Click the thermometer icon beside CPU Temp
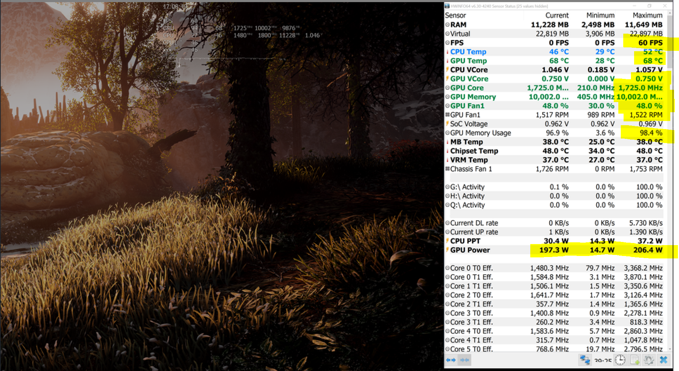Image resolution: width=679 pixels, height=371 pixels. (448, 52)
